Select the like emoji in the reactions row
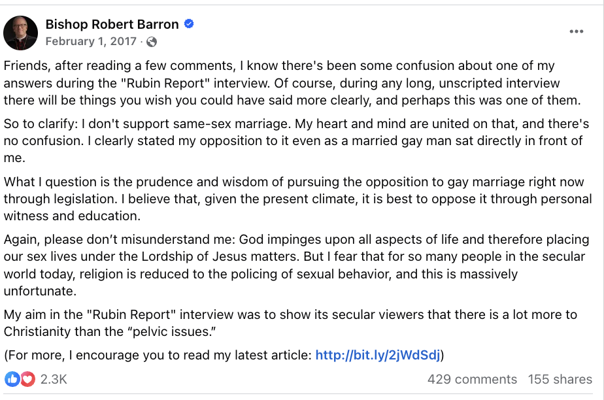This screenshot has width=604, height=400. (x=13, y=379)
